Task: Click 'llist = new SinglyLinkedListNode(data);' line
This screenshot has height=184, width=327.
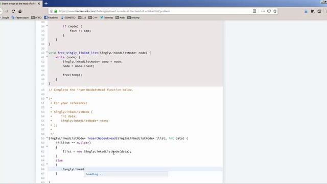Action: pos(97,152)
